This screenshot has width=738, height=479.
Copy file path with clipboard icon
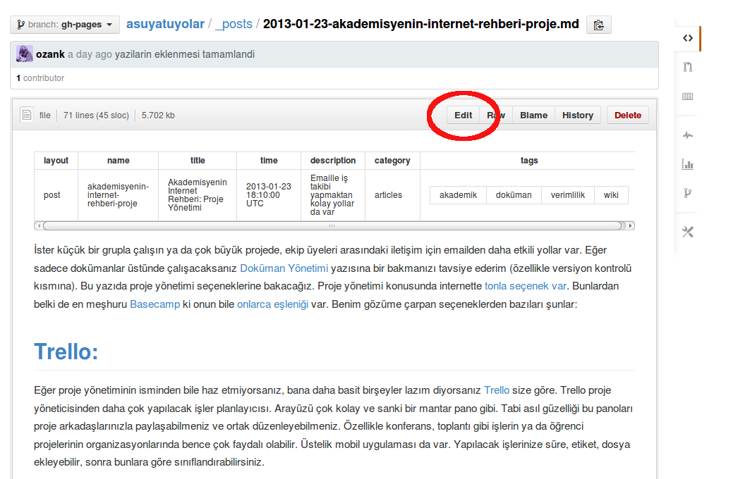click(598, 25)
